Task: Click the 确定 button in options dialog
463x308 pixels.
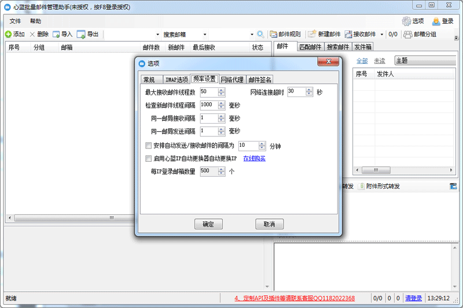Action: 208,224
